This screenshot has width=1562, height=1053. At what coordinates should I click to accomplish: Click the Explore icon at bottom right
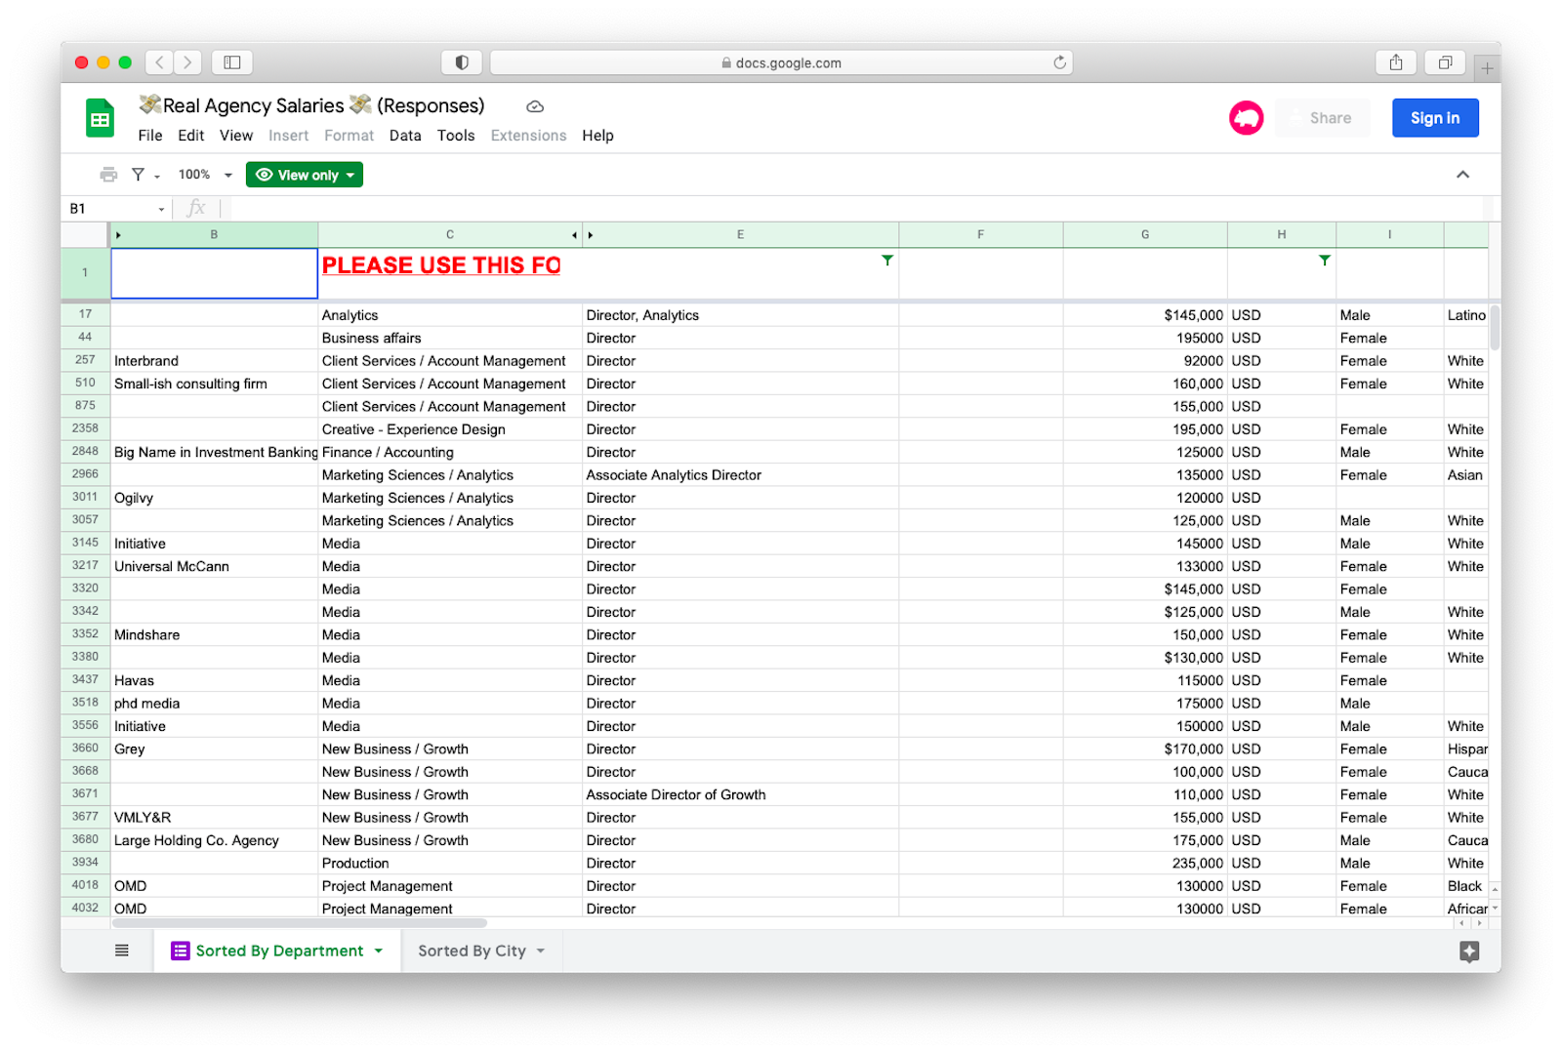point(1469,952)
